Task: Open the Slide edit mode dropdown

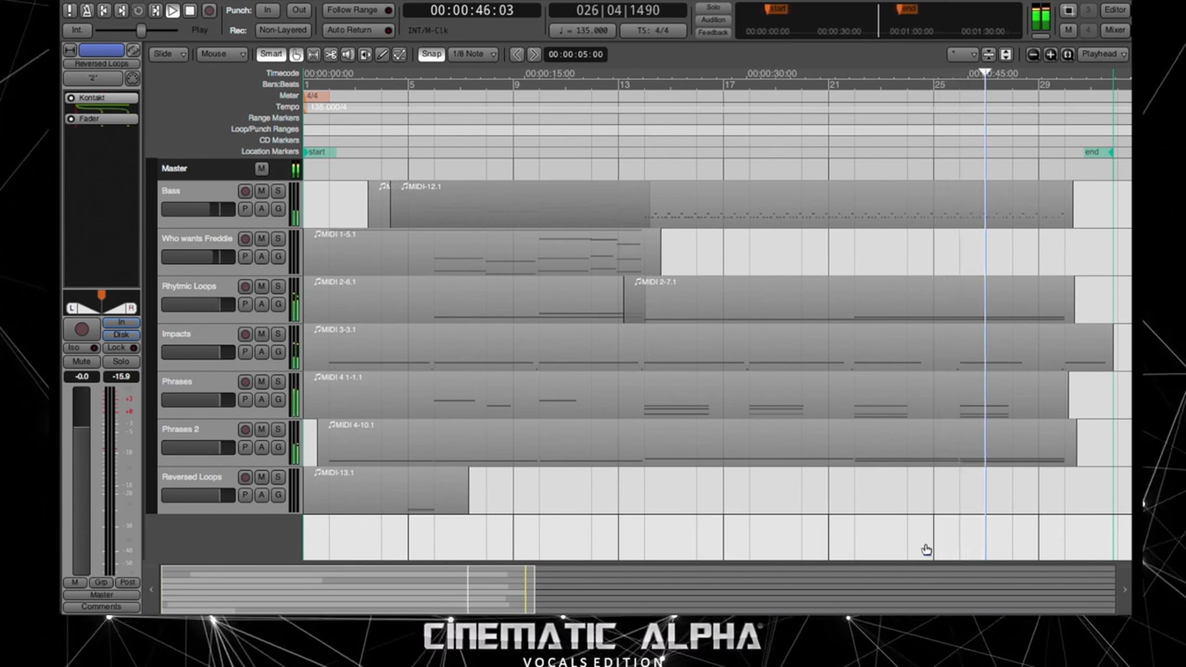Action: (x=169, y=54)
